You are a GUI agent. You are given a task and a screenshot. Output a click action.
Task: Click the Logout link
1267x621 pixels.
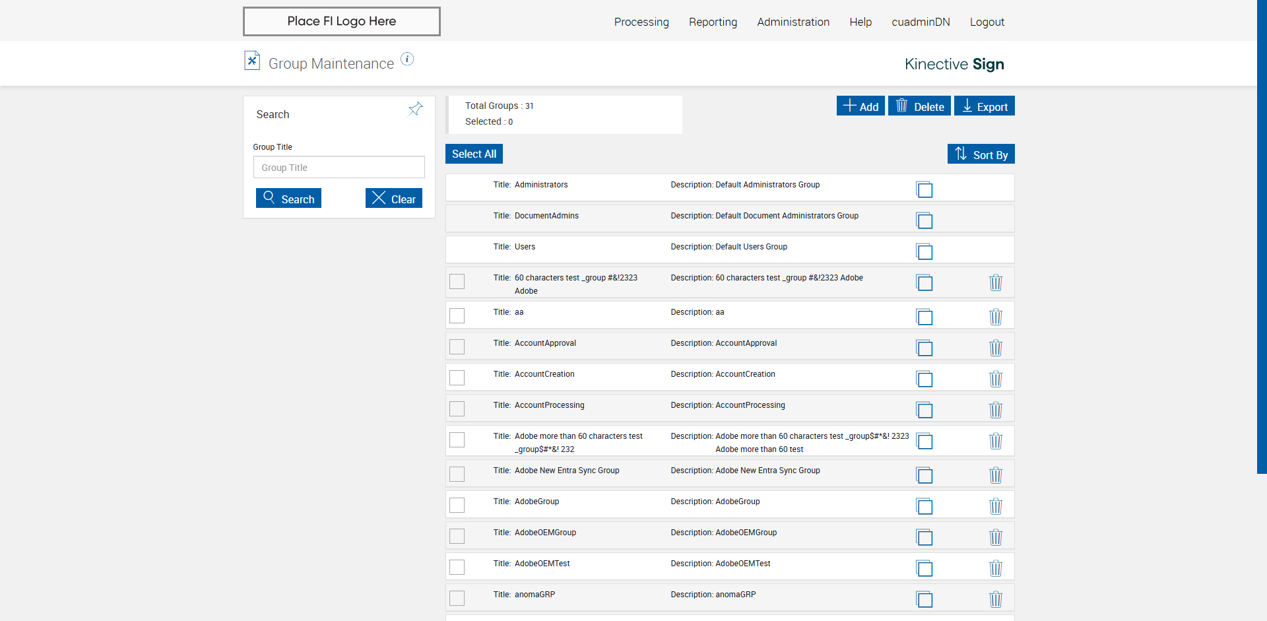[x=987, y=22]
